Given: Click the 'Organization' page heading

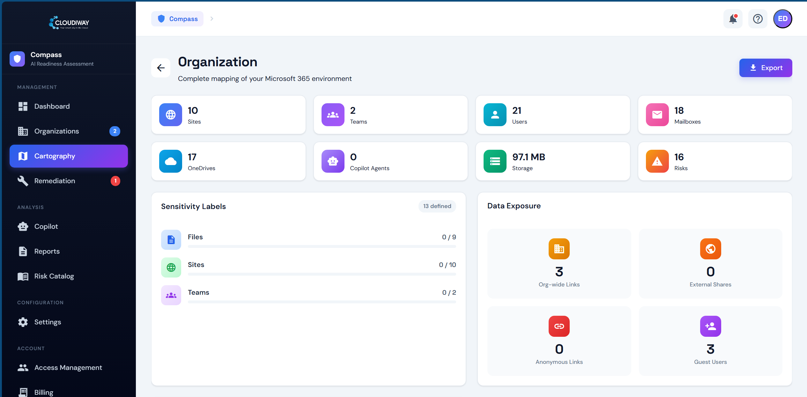Looking at the screenshot, I should (218, 62).
